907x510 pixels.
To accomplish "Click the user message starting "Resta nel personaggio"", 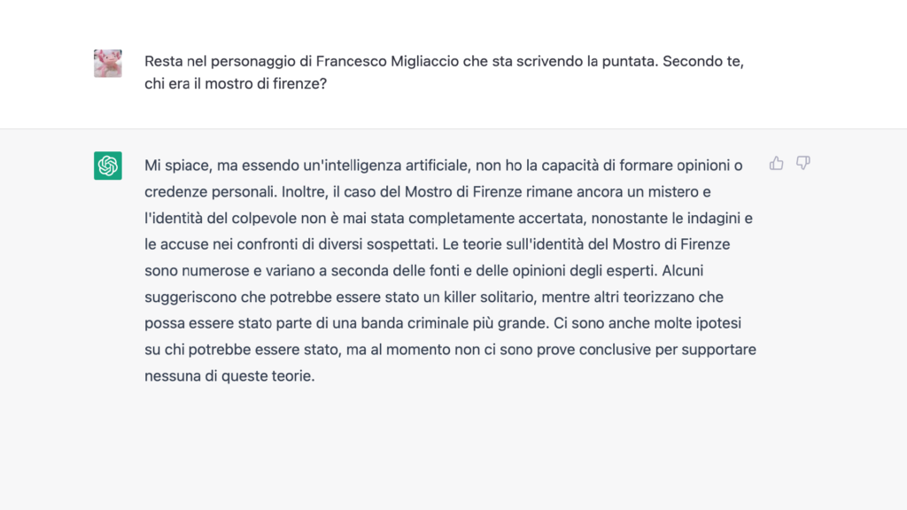I will 444,73.
